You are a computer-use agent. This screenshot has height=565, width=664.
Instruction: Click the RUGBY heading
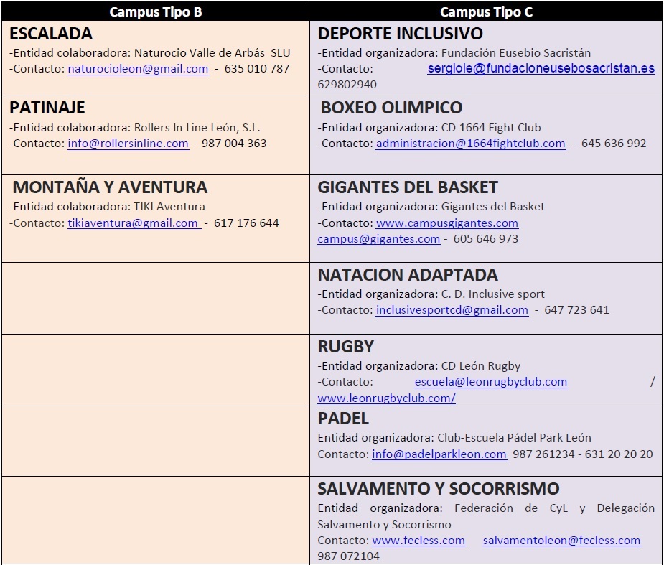(x=345, y=347)
